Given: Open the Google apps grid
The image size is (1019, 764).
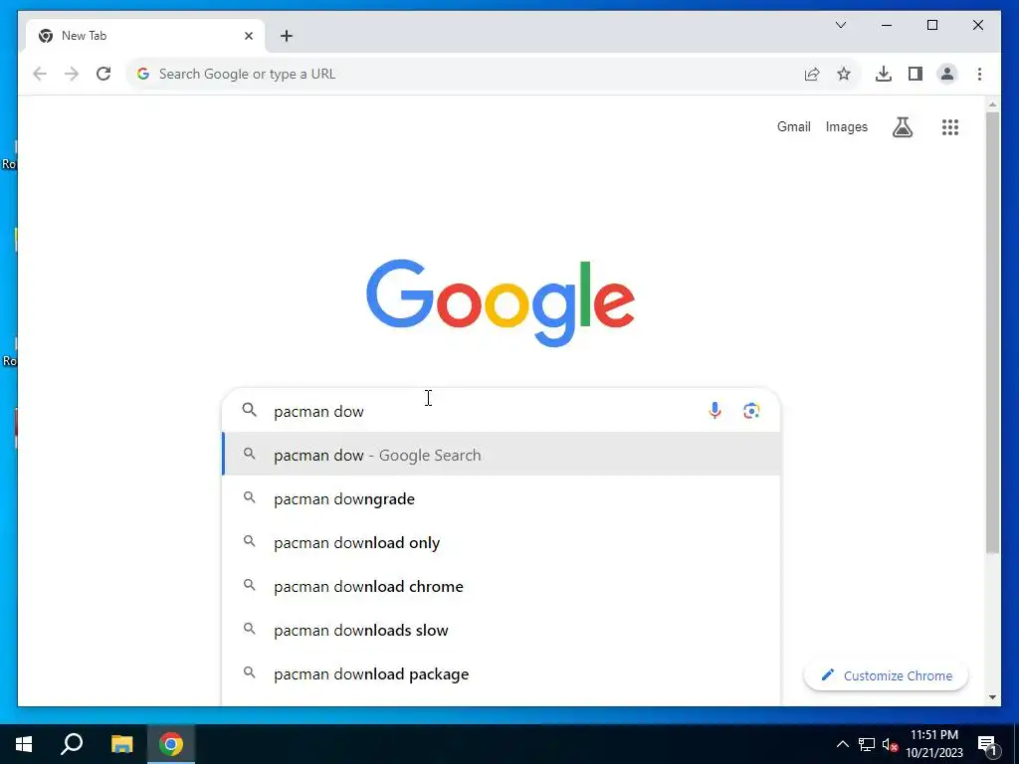Looking at the screenshot, I should coord(950,127).
